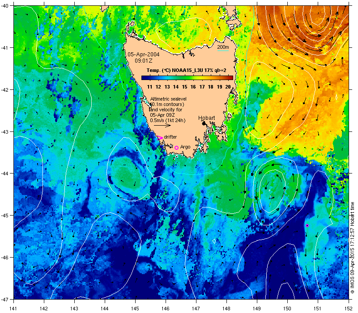Click the magenta drifter triangle marker

click(x=160, y=138)
